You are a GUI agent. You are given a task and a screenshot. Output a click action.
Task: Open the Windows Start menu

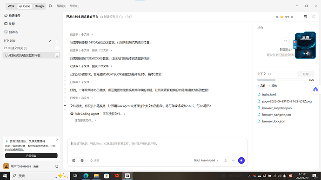point(5,176)
